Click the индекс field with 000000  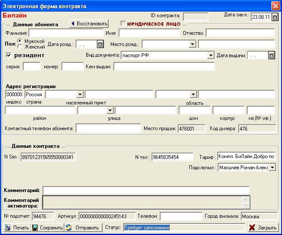coord(14,95)
